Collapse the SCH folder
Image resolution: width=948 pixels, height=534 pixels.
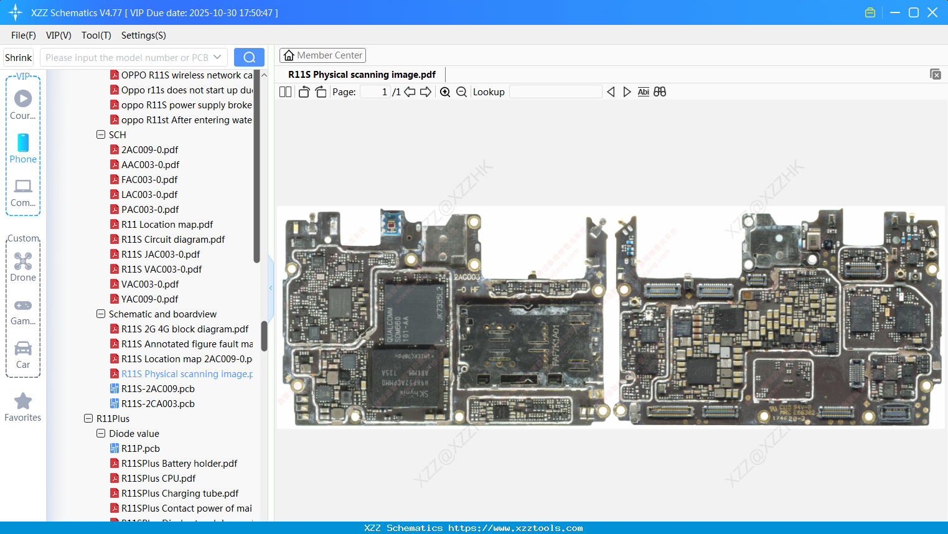point(101,134)
